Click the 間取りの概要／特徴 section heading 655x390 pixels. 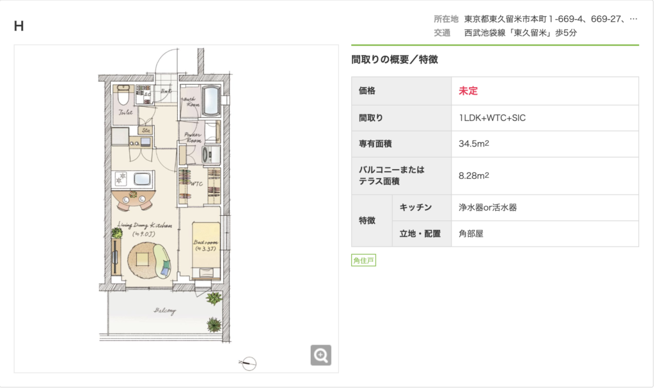tap(395, 60)
